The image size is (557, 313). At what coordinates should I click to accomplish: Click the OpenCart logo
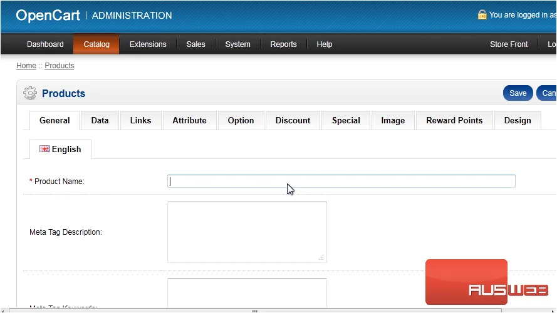(48, 15)
